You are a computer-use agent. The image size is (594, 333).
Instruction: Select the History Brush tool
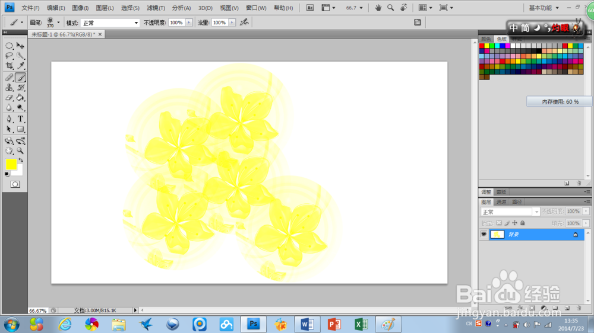coord(20,87)
